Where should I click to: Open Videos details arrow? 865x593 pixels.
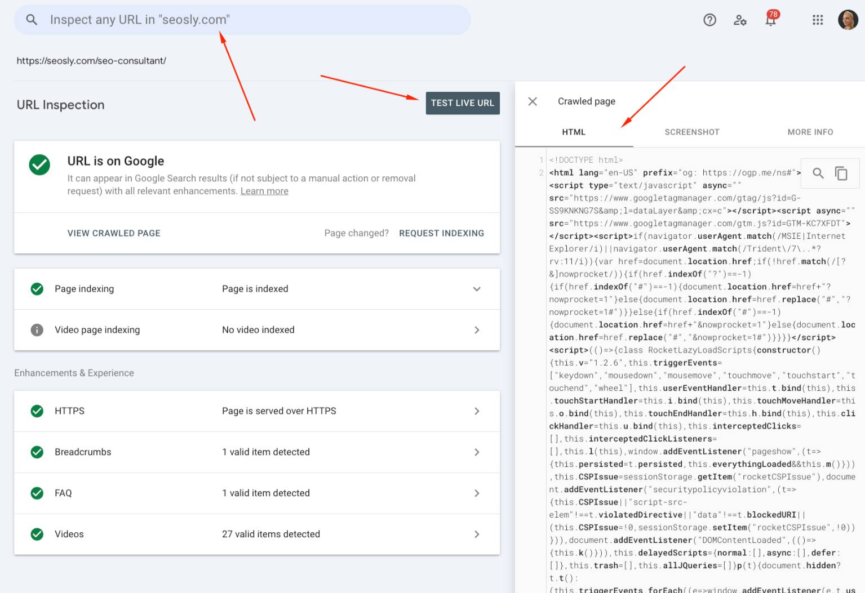tap(477, 534)
